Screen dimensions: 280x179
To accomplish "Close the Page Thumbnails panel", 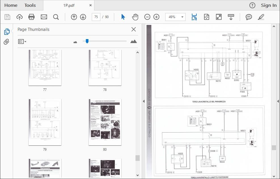I will pos(133,29).
